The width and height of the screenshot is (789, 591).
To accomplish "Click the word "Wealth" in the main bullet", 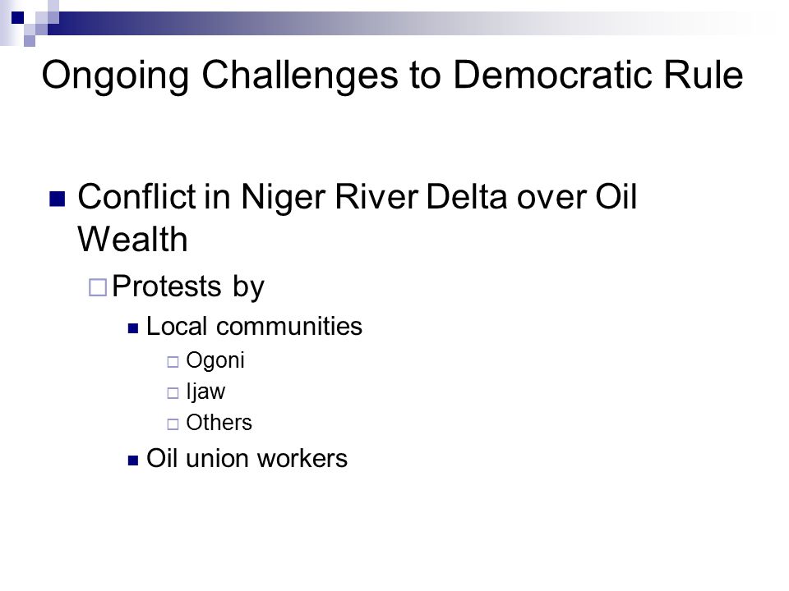I will coord(133,239).
